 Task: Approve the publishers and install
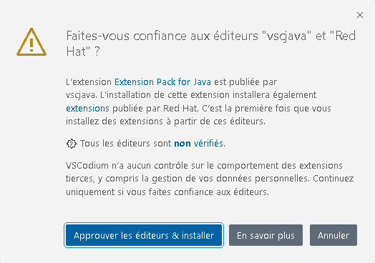(x=144, y=235)
